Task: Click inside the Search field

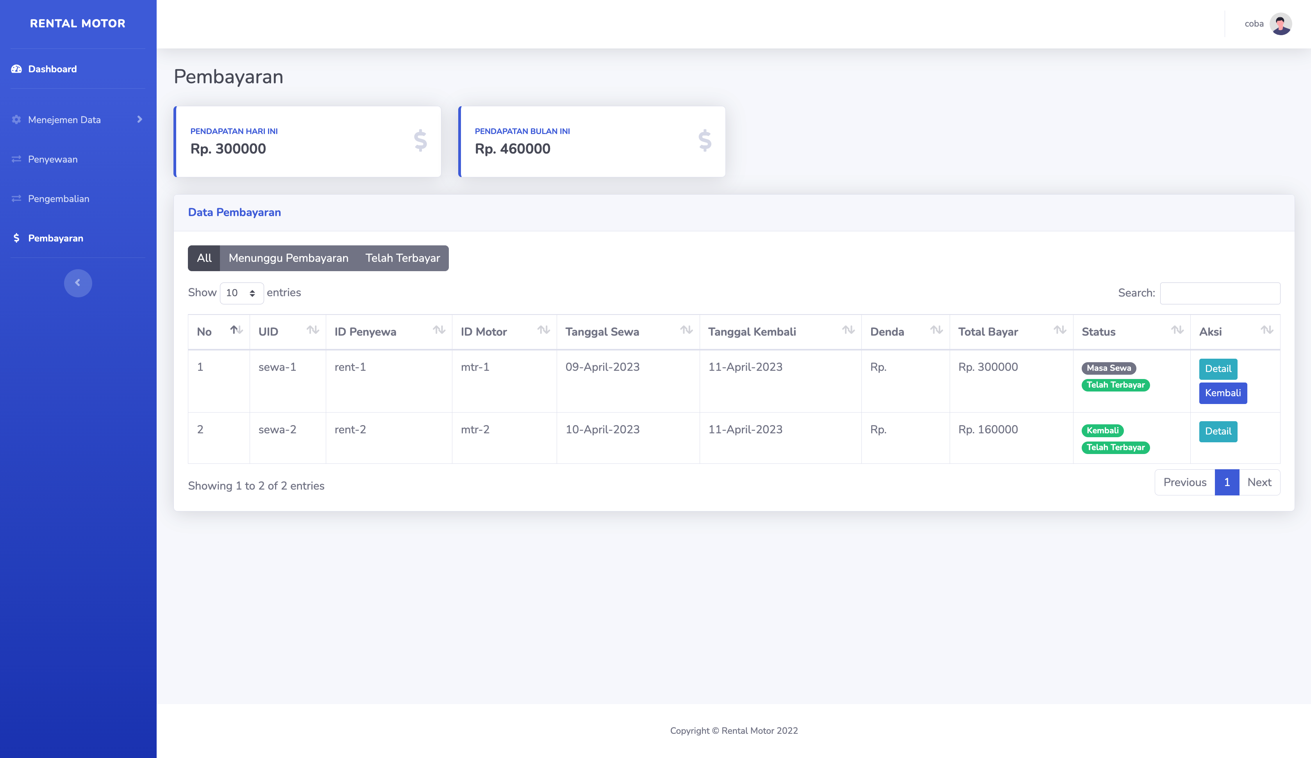Action: click(1220, 293)
